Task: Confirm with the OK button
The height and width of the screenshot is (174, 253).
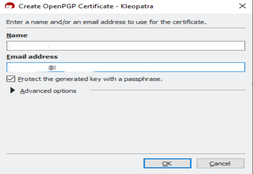Action: click(x=167, y=164)
